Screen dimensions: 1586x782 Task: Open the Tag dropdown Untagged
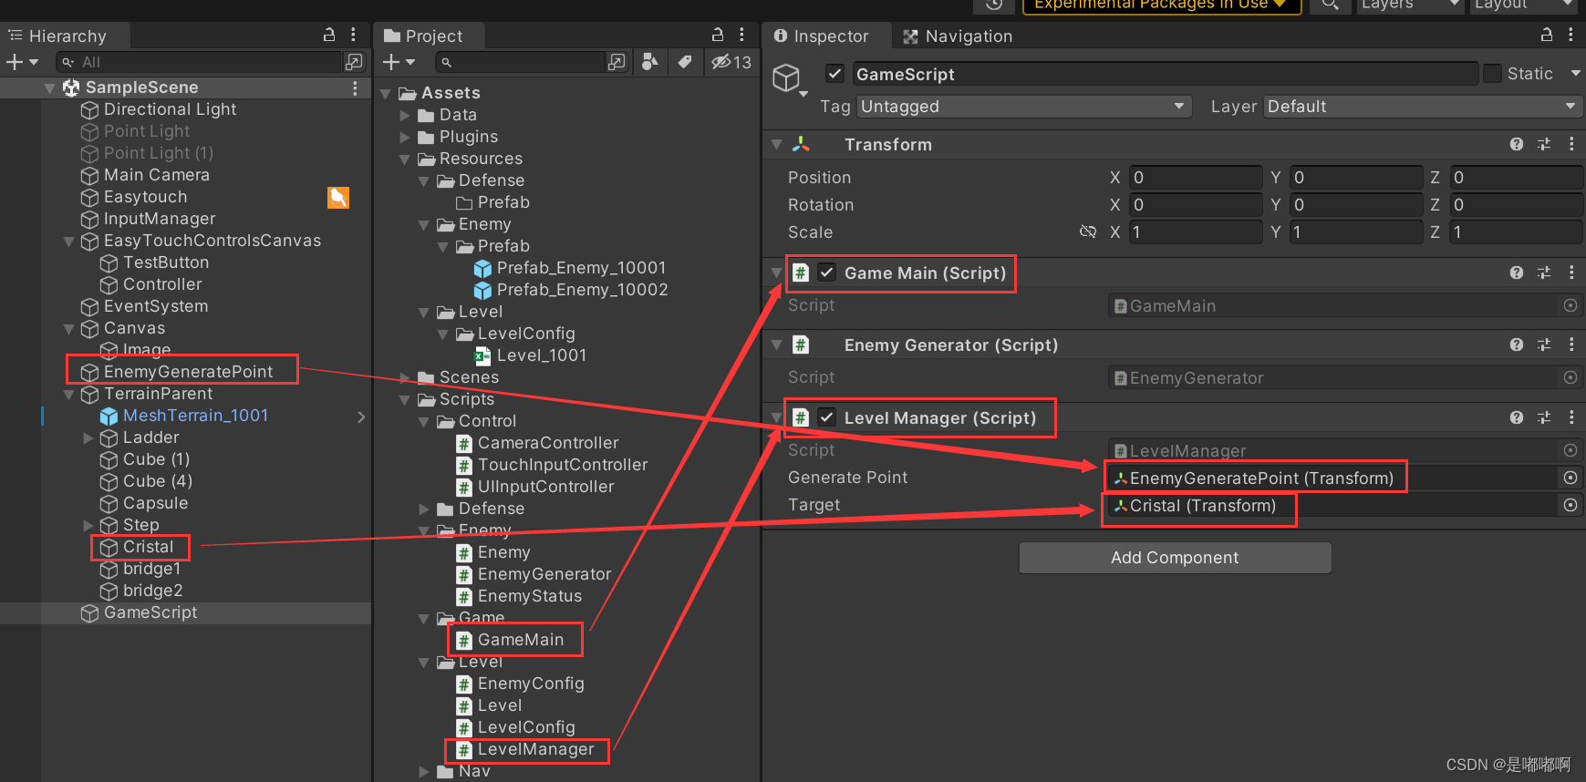[1024, 107]
